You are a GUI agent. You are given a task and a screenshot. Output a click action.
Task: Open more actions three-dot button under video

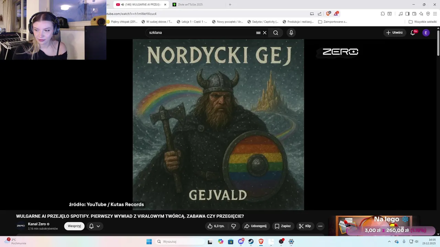click(320, 226)
